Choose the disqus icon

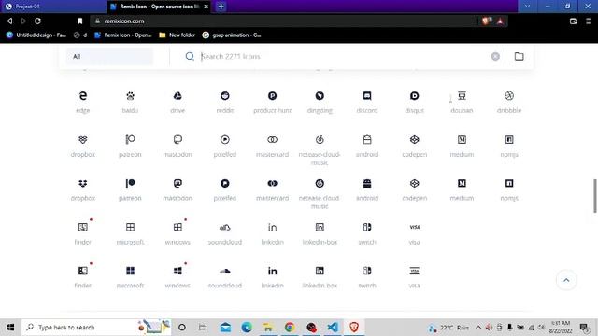click(415, 96)
